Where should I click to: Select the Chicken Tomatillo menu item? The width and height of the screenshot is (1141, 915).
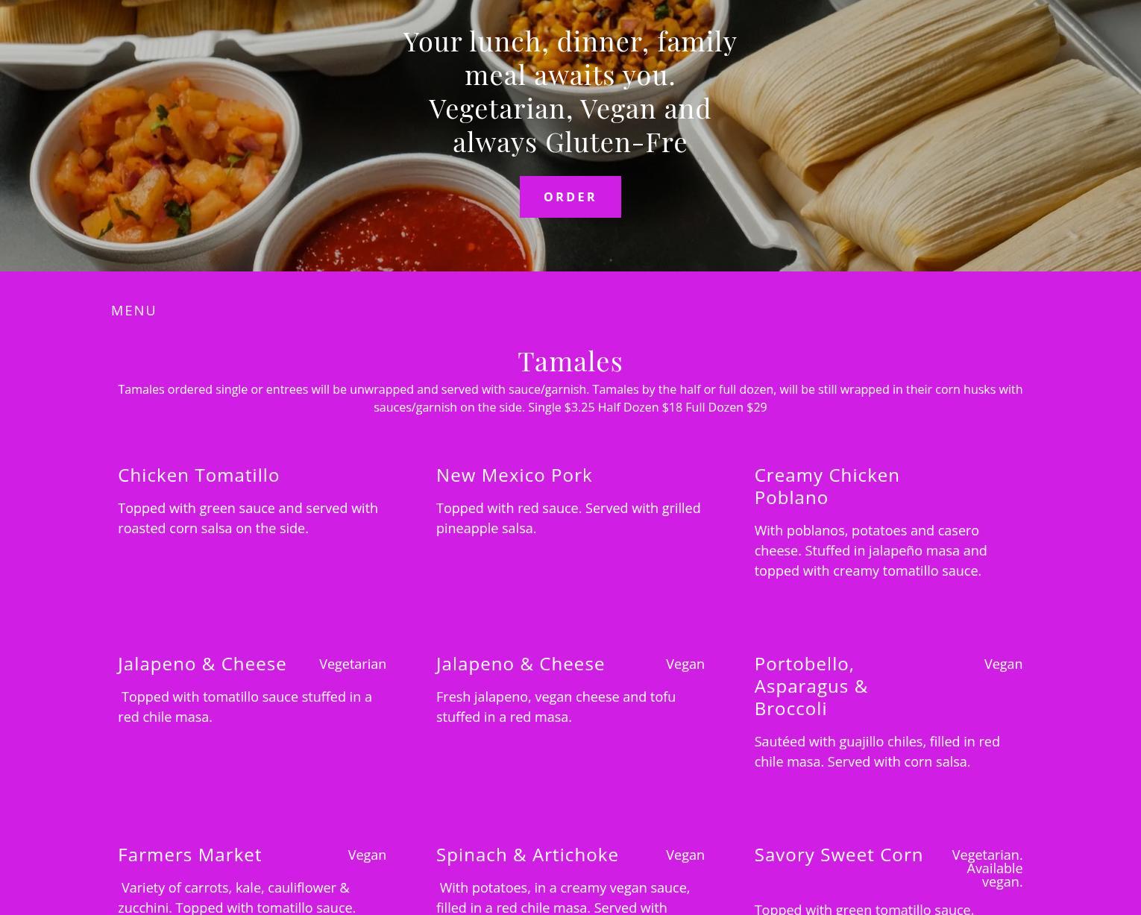tap(198, 475)
